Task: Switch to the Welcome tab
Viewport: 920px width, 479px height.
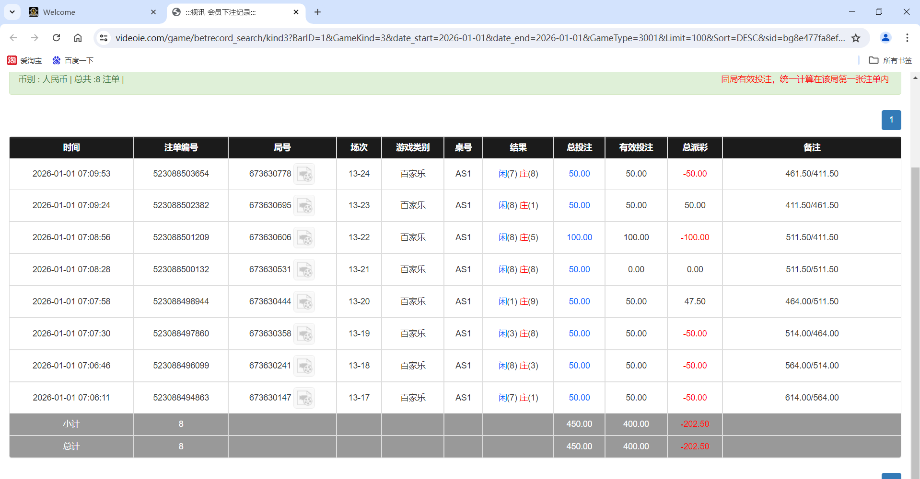Action: pyautogui.click(x=91, y=12)
